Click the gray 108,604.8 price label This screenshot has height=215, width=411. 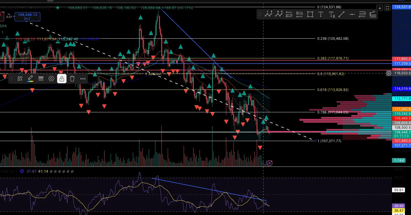tap(402, 123)
